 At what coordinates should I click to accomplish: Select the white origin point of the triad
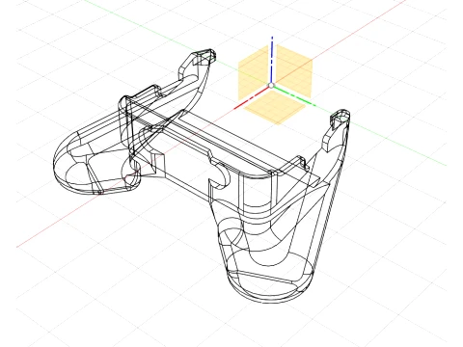[271, 86]
